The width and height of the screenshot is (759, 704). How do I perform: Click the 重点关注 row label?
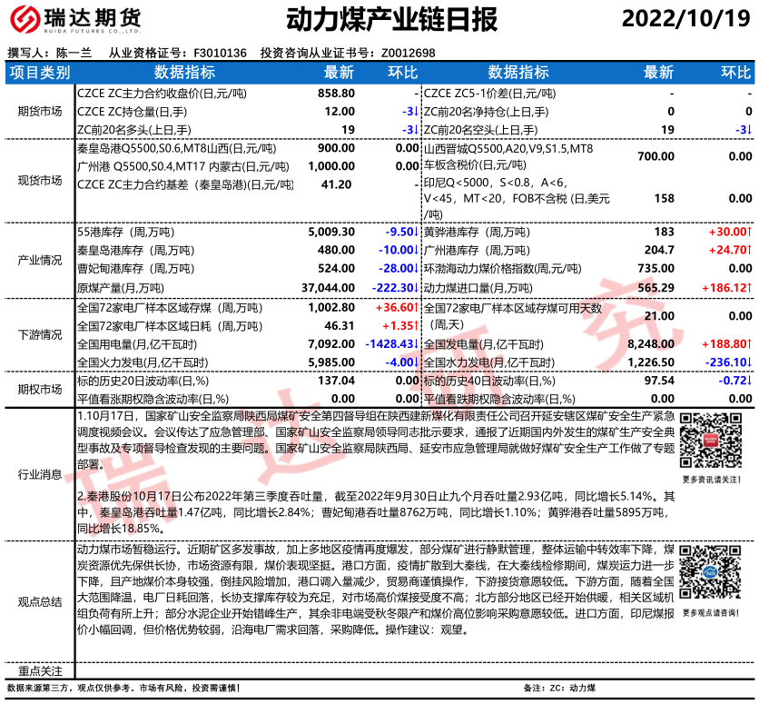[x=40, y=670]
